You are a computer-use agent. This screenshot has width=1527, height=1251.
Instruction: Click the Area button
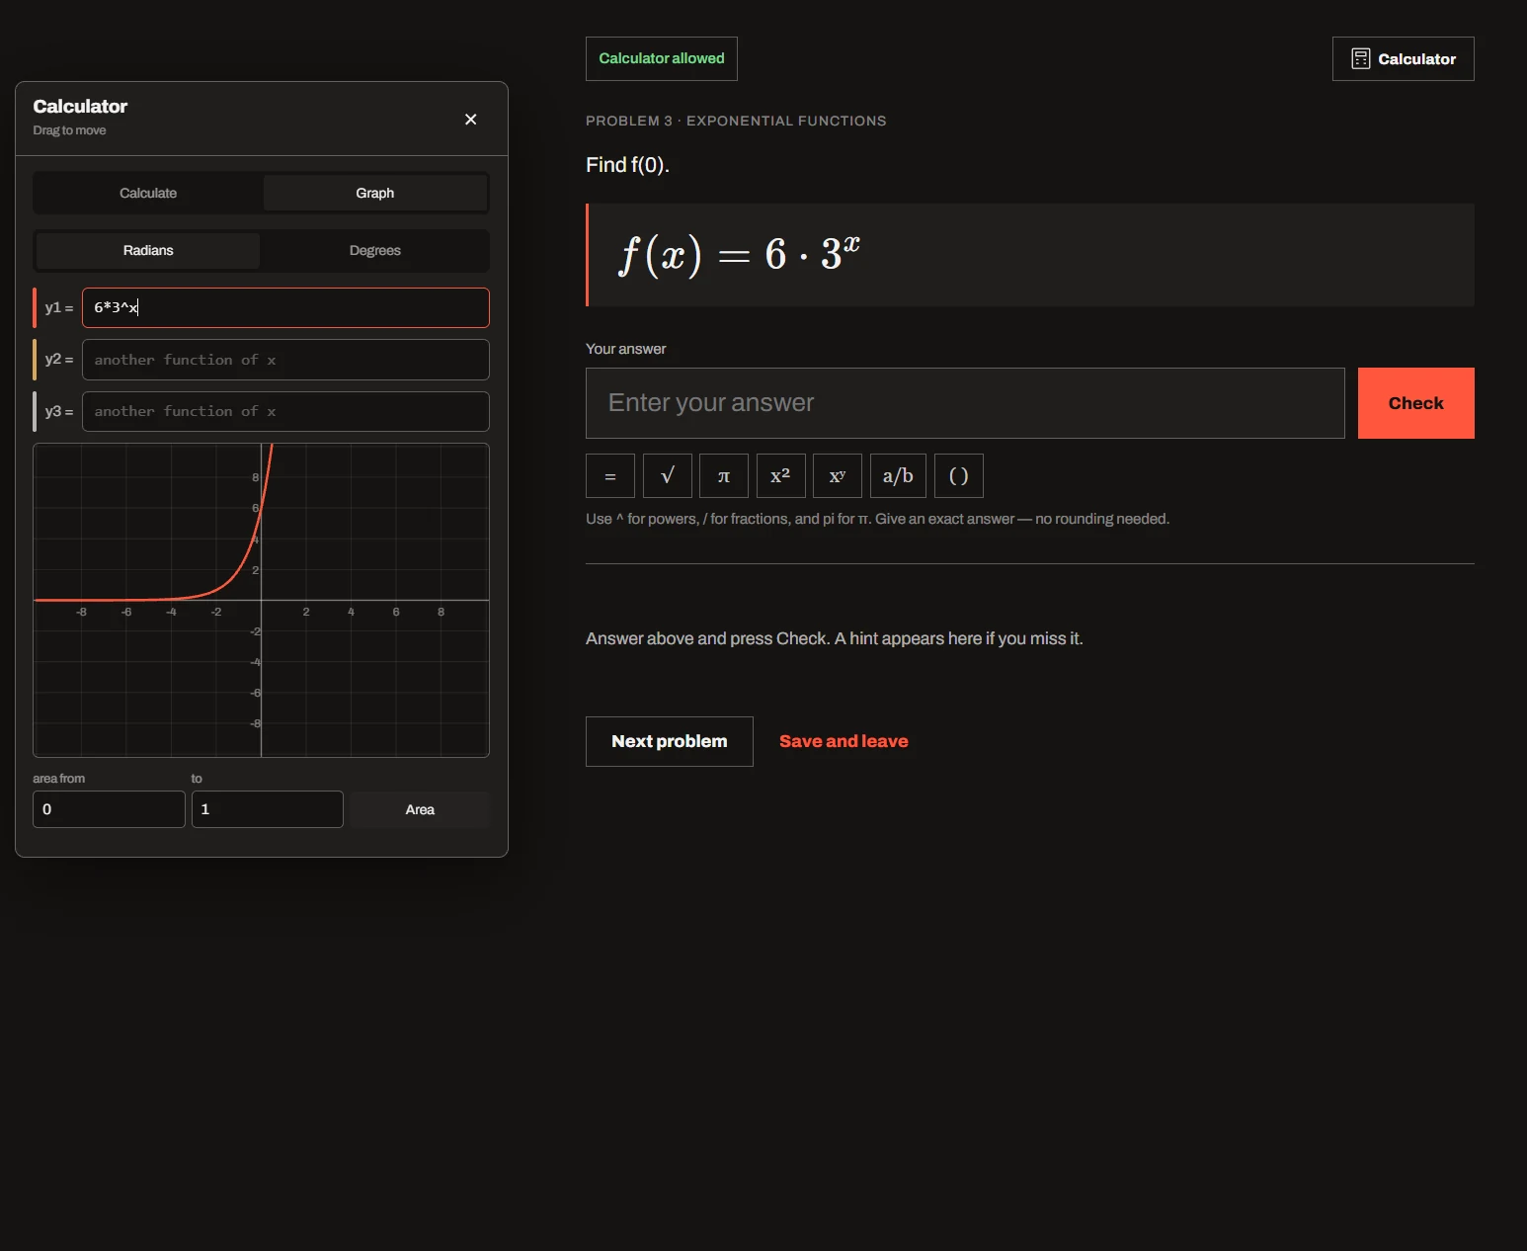(x=420, y=809)
